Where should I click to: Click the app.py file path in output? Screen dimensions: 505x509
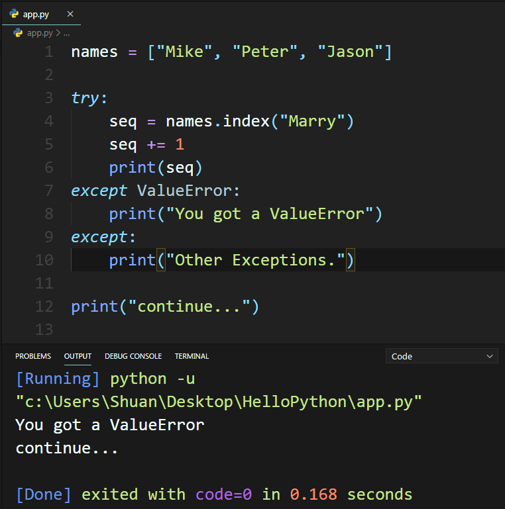click(219, 402)
